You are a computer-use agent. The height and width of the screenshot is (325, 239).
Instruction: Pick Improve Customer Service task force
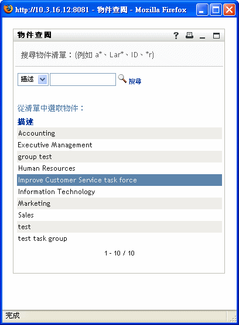[119, 180]
